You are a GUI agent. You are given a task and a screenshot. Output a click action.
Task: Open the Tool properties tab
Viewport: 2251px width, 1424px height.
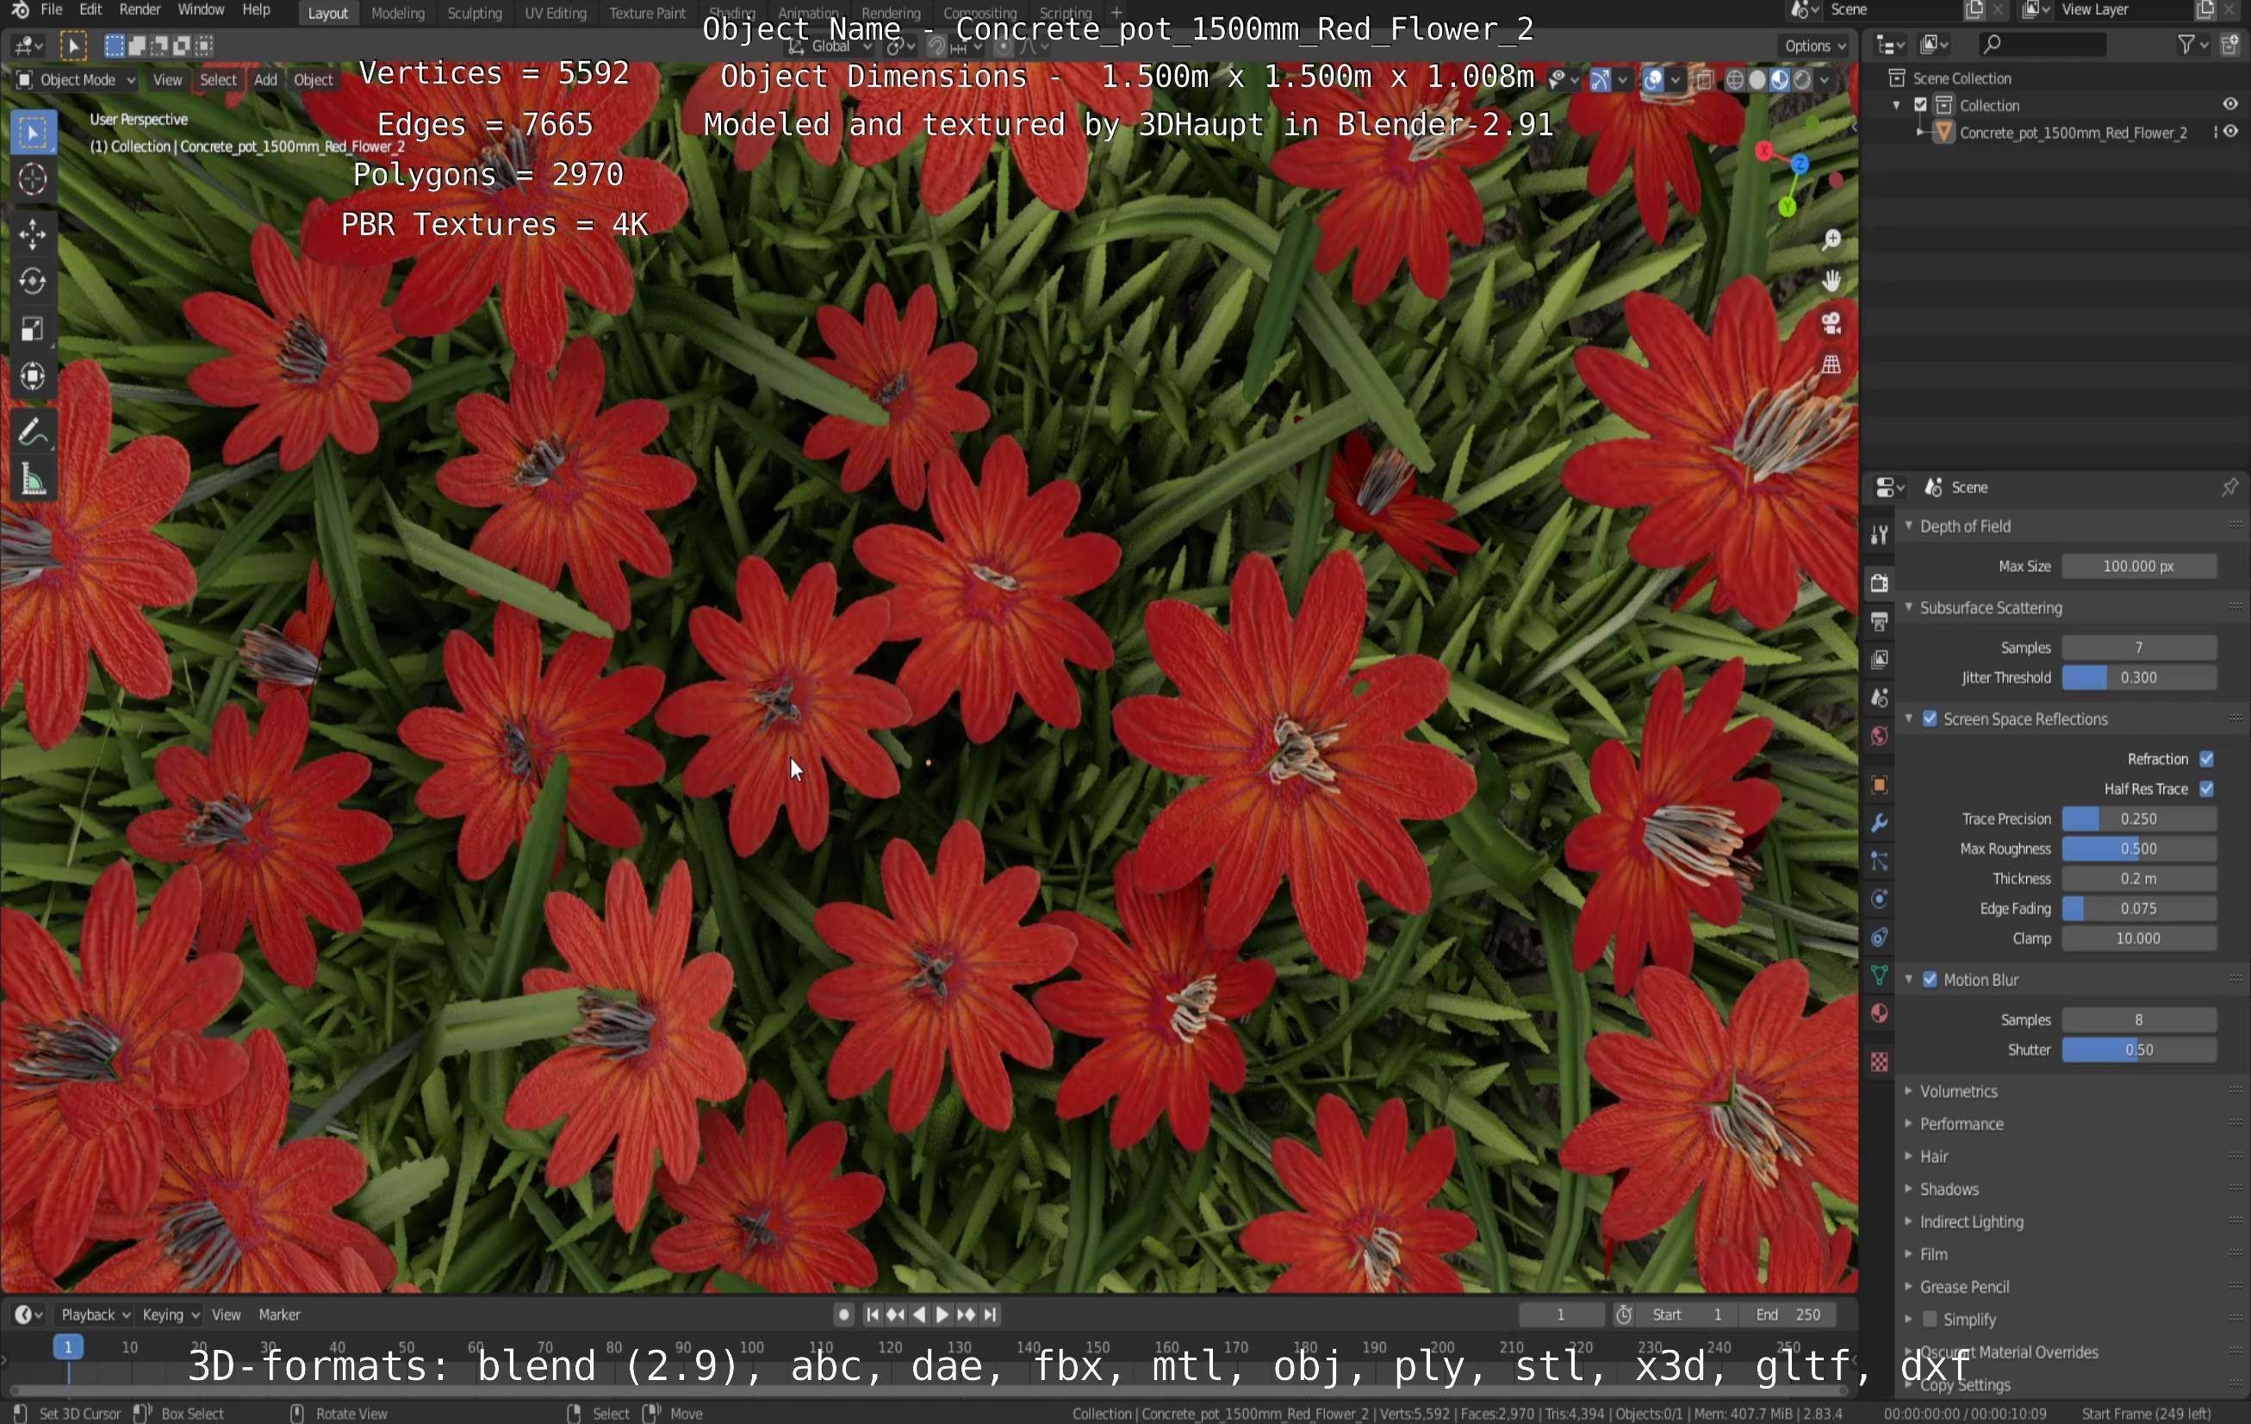pos(1878,535)
